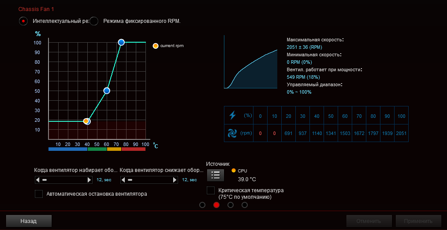Click the 1797 rpm table cell
The image size is (447, 230).
[x=373, y=133]
